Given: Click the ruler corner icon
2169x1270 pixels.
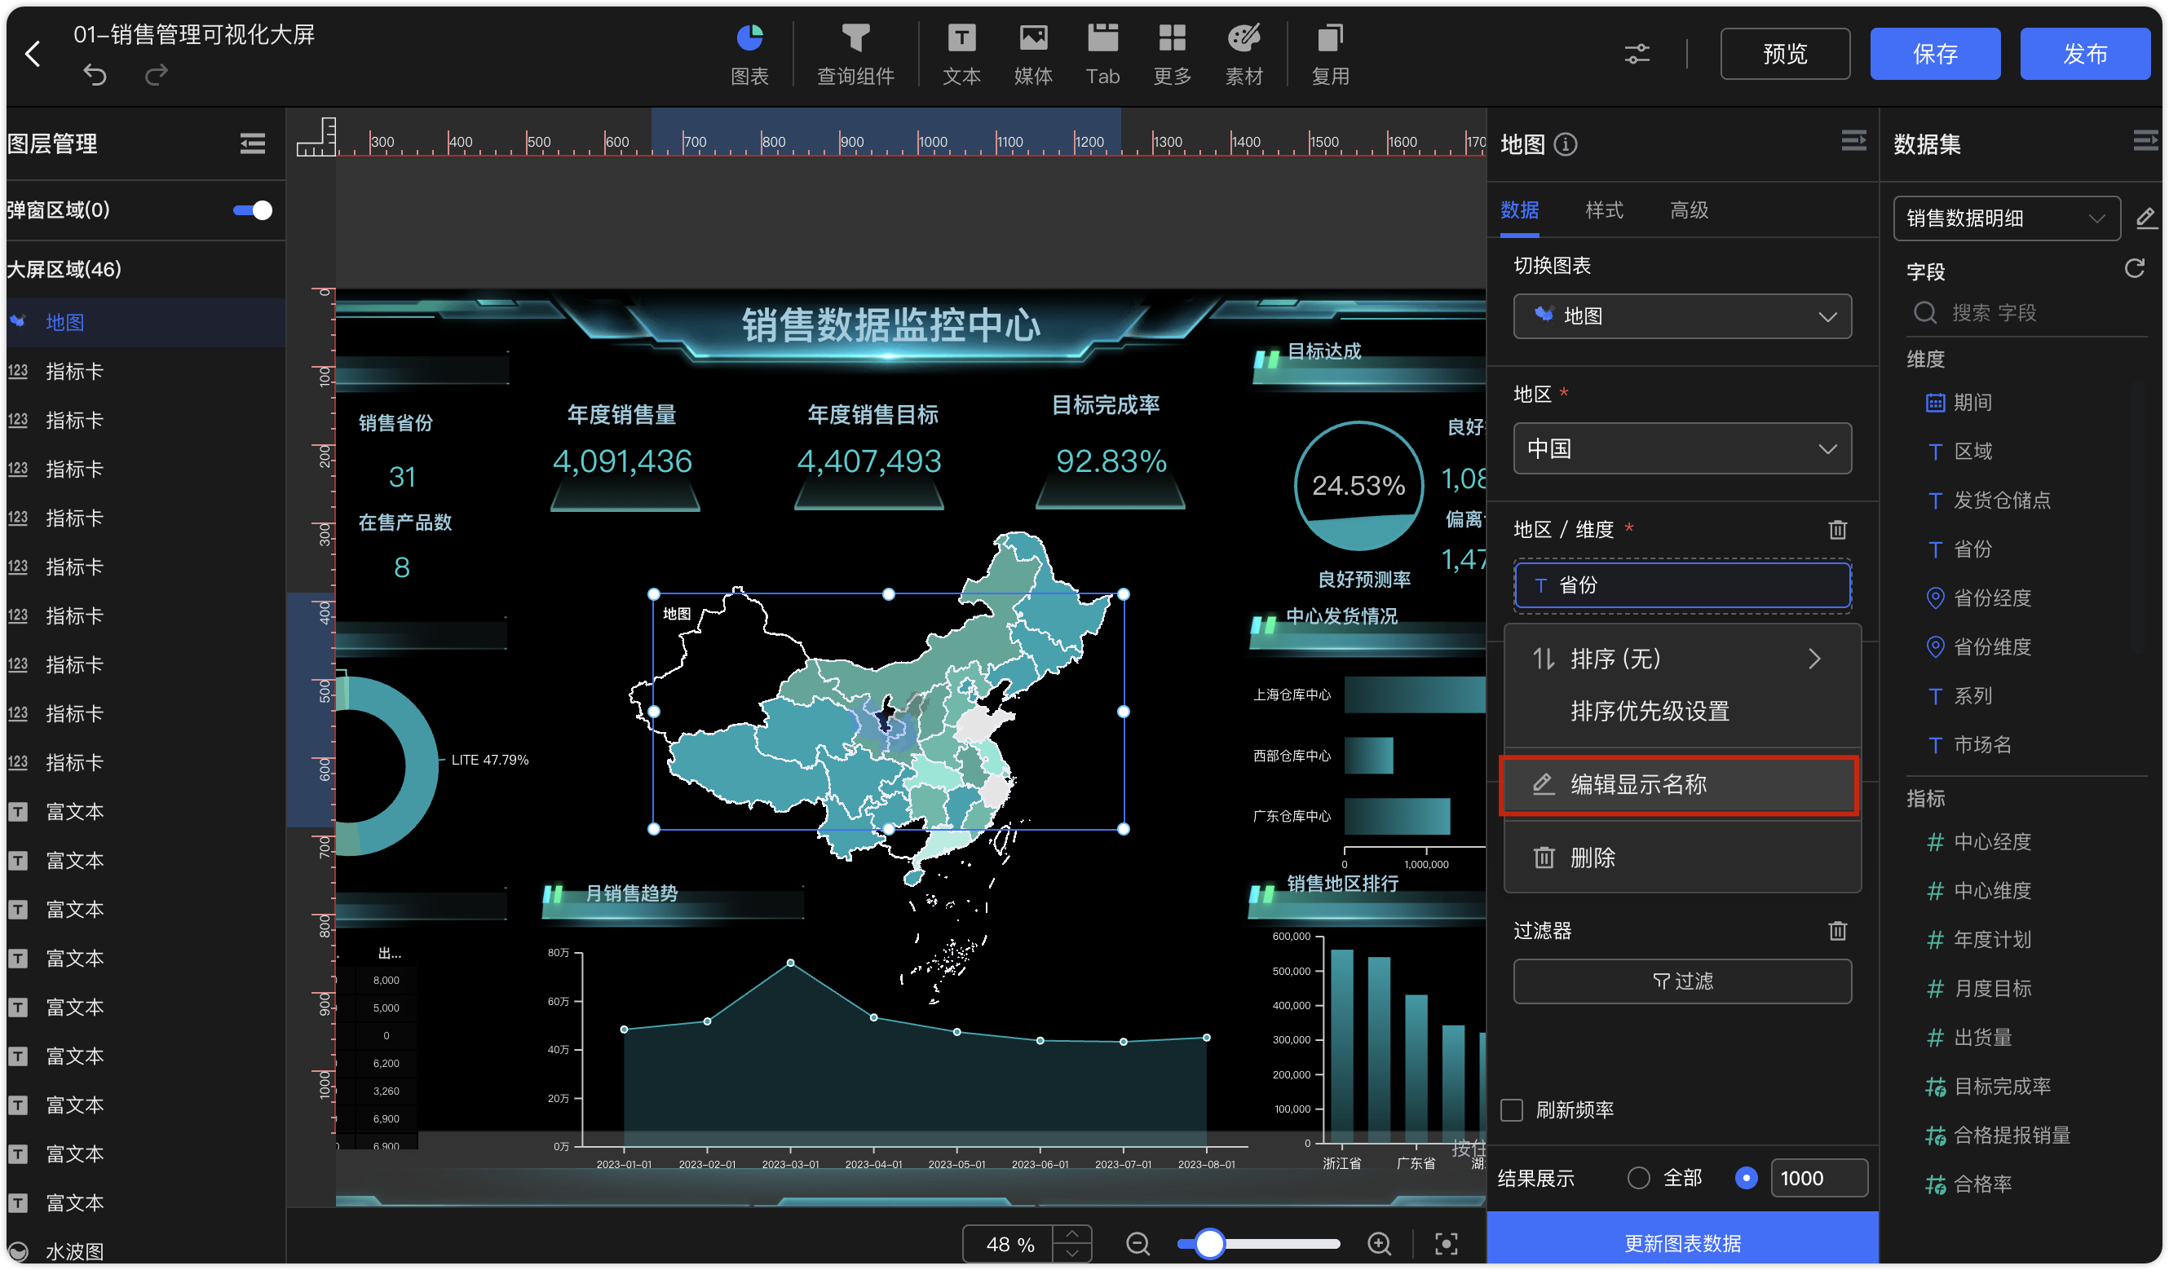Looking at the screenshot, I should point(316,136).
